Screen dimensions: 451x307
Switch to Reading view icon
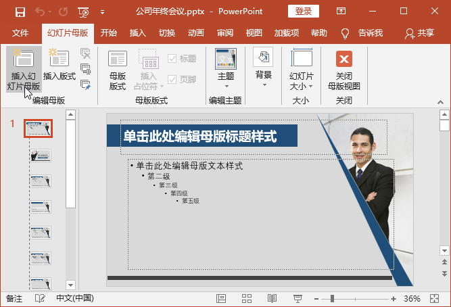tap(272, 299)
